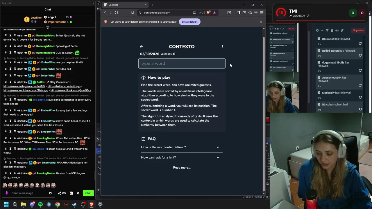Open the alerts filter funnel

point(327,30)
